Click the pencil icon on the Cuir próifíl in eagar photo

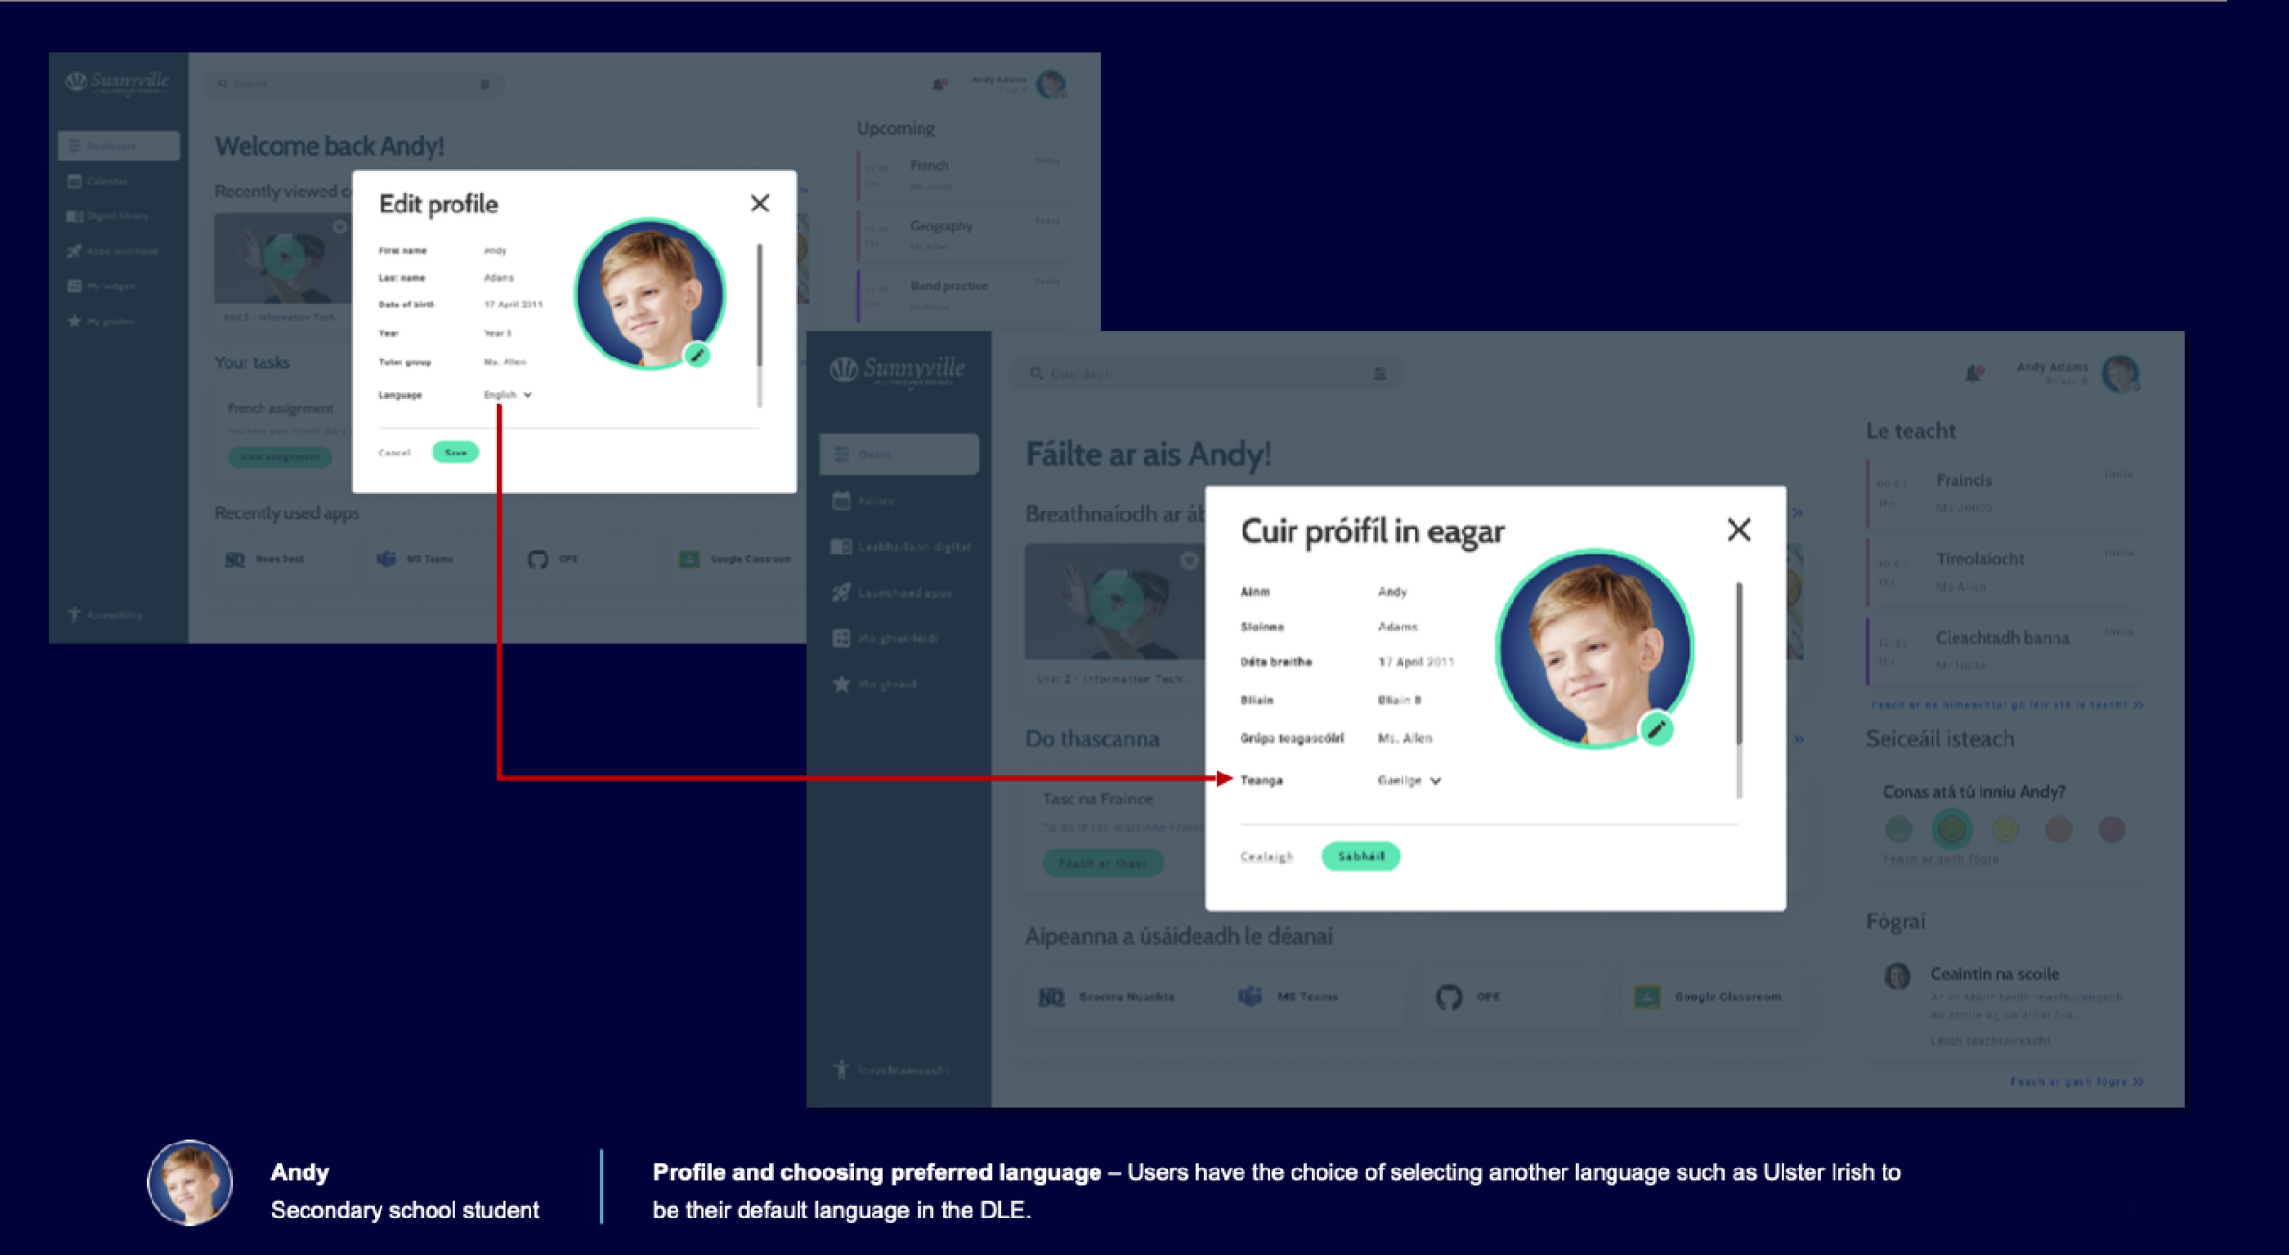click(x=1656, y=729)
